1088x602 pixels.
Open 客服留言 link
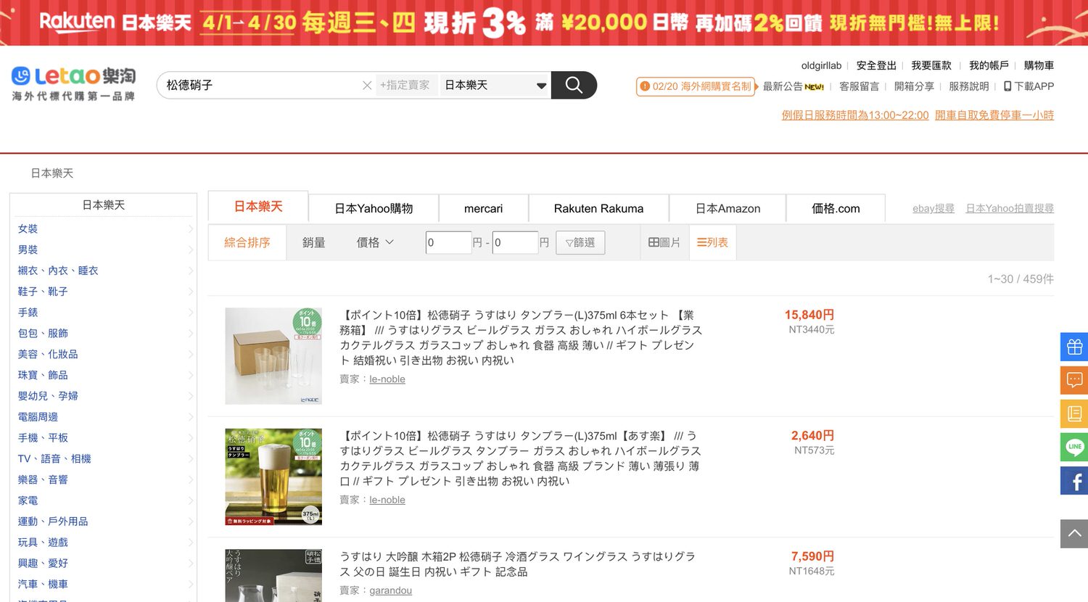859,86
